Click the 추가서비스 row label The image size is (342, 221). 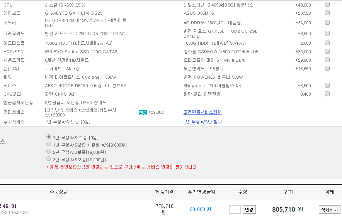point(14,122)
